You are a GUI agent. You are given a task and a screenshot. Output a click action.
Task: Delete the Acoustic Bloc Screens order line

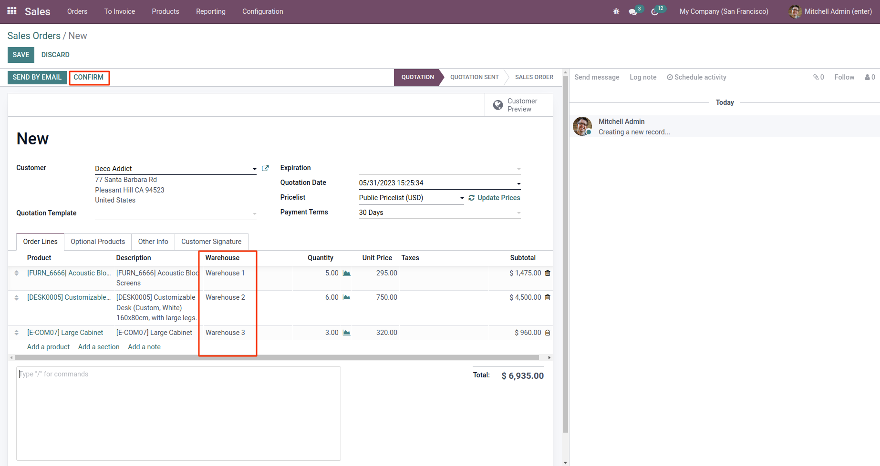pos(548,273)
